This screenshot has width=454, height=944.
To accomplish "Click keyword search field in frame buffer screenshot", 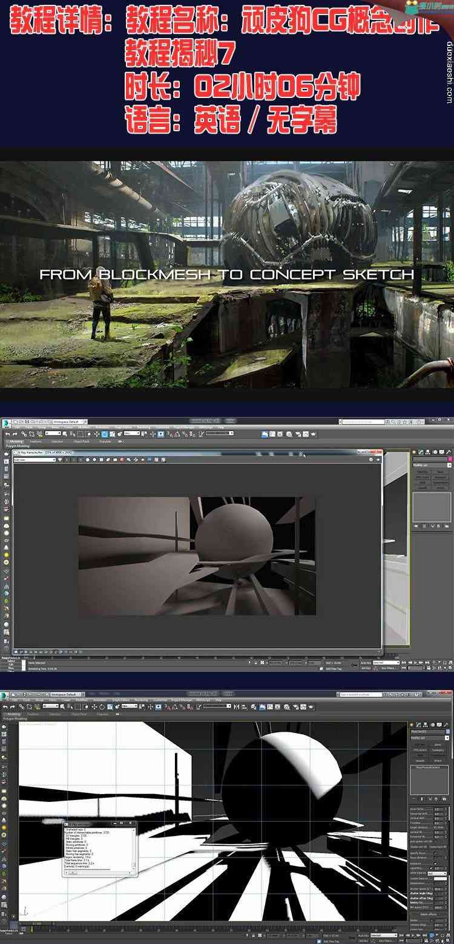I will click(363, 422).
